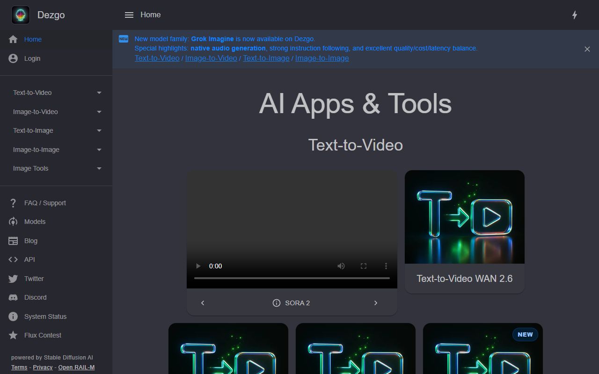
Task: Click the API code brackets icon
Action: click(x=13, y=259)
